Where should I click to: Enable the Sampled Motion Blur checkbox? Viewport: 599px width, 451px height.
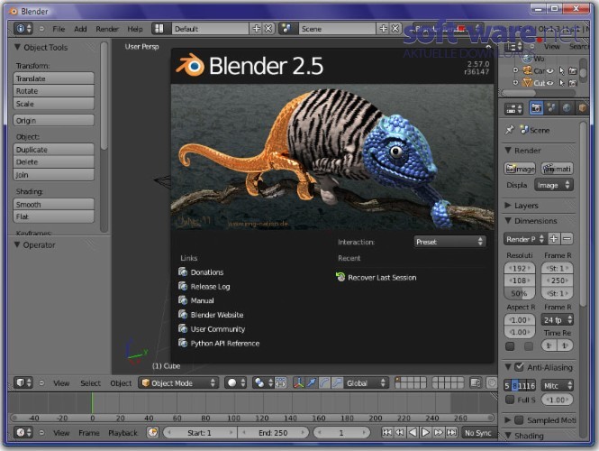point(519,420)
